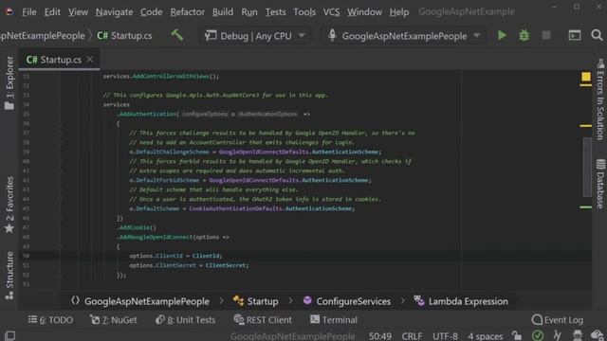Image resolution: width=607 pixels, height=341 pixels.
Task: Toggle read-only lock icon in status bar
Action: coord(516,335)
